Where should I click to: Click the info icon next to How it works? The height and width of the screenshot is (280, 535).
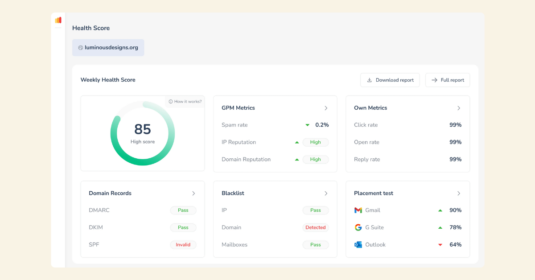171,102
